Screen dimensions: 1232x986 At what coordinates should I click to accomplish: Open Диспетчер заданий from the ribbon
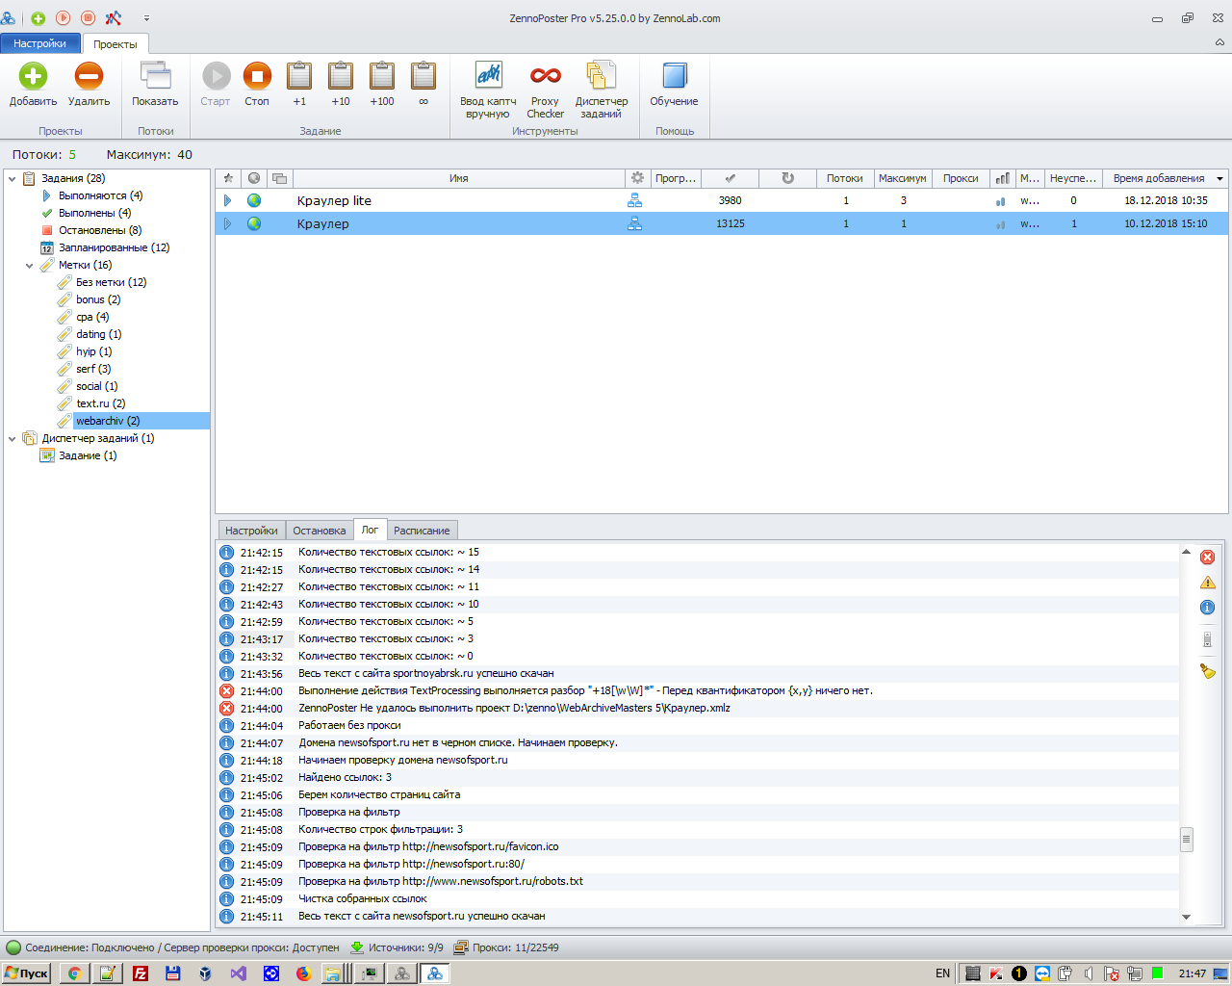[x=601, y=77]
